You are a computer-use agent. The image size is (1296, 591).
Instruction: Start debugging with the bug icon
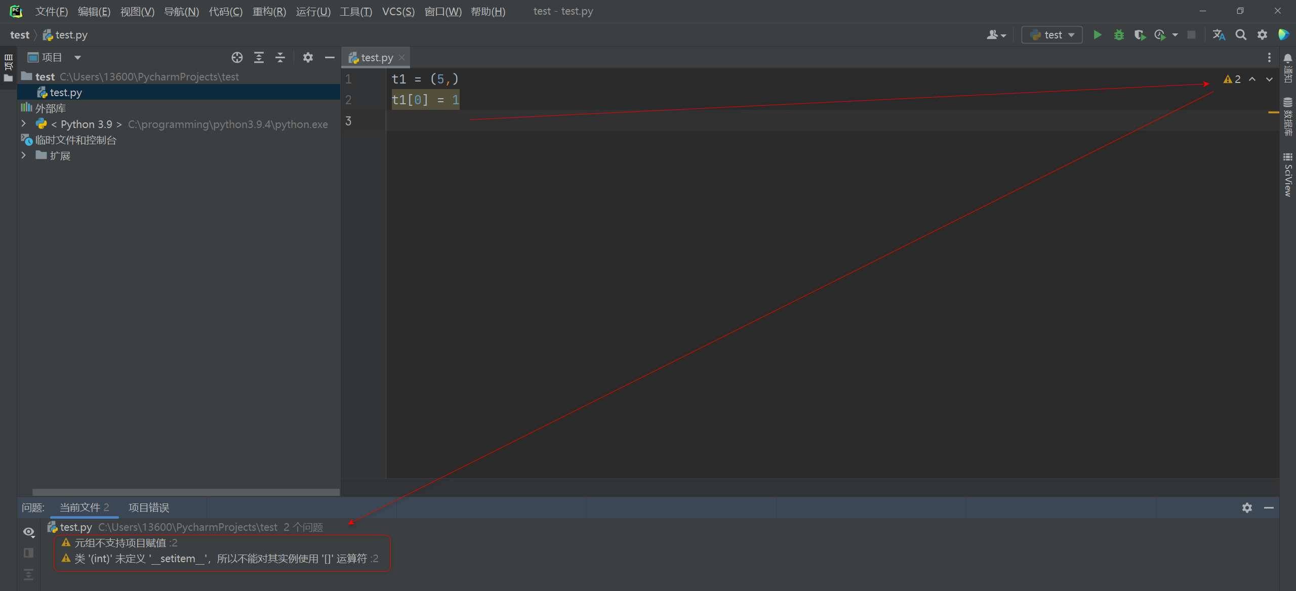(x=1119, y=35)
